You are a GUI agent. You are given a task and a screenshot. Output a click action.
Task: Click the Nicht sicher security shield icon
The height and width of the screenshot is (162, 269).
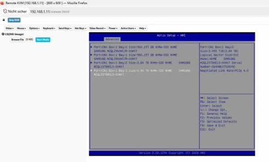(x=5, y=12)
